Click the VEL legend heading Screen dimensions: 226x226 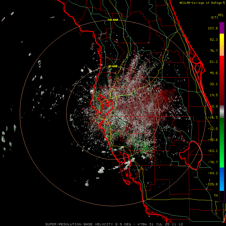click(x=220, y=15)
